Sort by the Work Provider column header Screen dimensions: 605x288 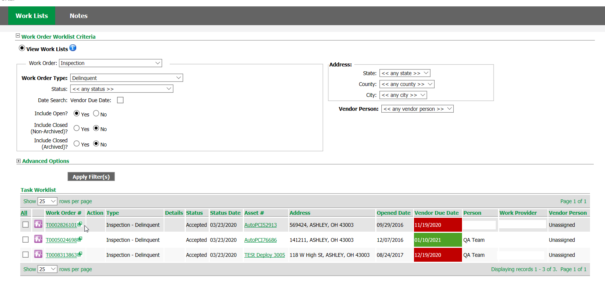point(518,213)
